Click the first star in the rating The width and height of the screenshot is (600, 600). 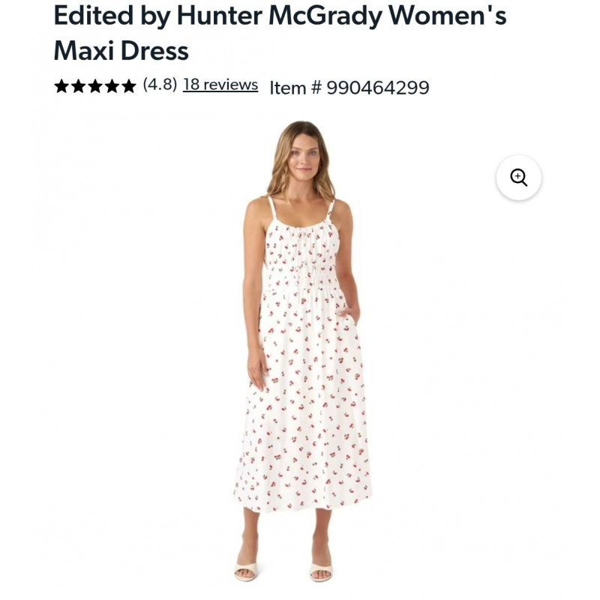tap(61, 86)
